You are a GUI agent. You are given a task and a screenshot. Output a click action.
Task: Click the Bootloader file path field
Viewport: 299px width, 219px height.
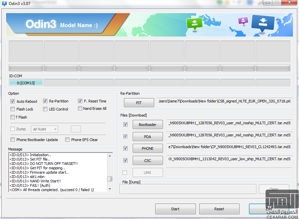pyautogui.click(x=229, y=124)
